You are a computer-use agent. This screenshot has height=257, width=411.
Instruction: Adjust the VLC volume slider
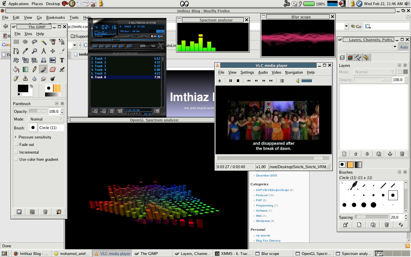307,81
